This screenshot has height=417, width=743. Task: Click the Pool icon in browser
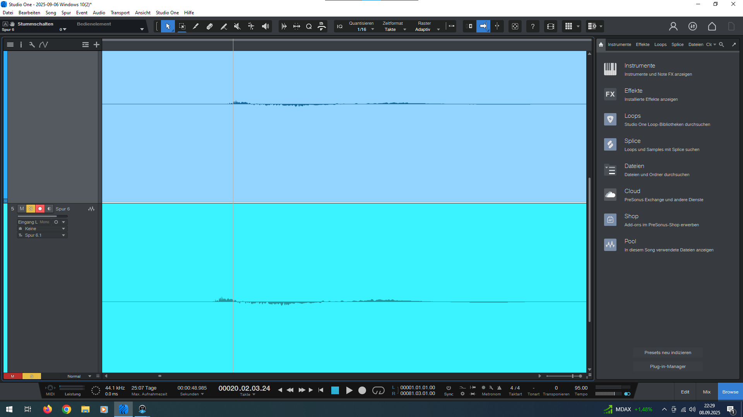pos(610,245)
